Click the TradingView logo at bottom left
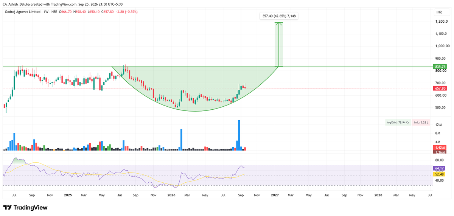The width and height of the screenshot is (454, 216). point(25,208)
